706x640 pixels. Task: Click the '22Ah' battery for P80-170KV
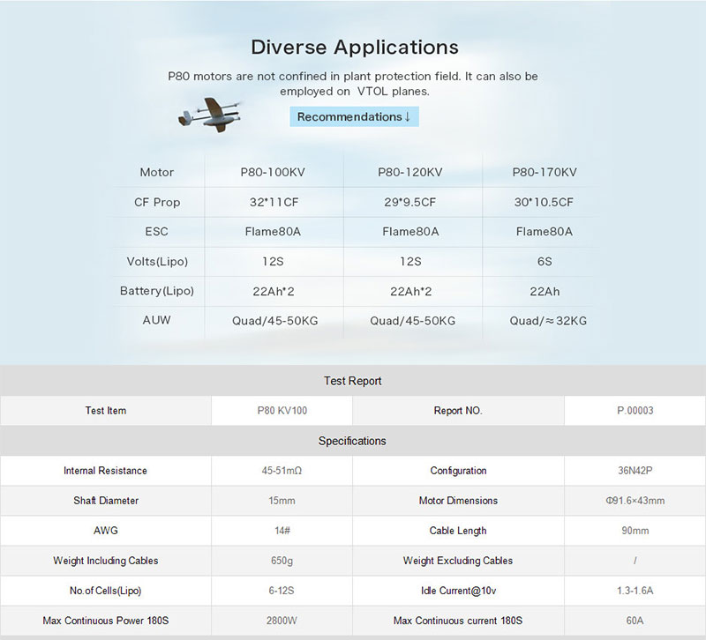pyautogui.click(x=545, y=292)
